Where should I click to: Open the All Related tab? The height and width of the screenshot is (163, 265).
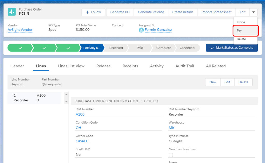click(216, 66)
